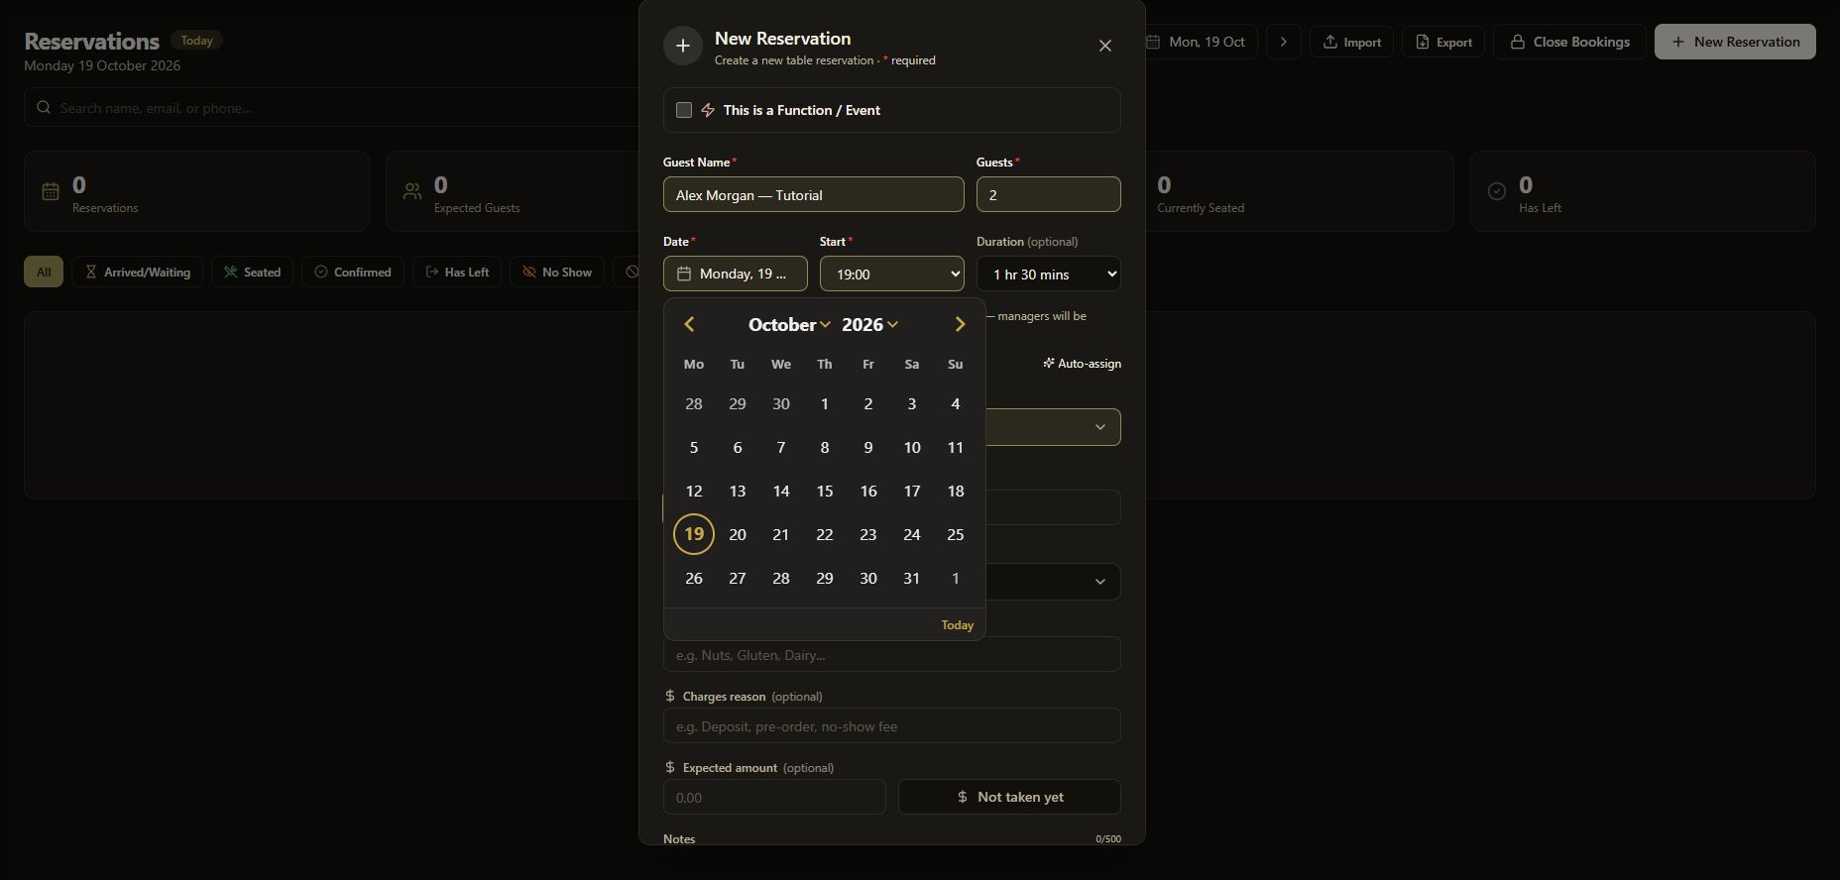Tick the Function / Event checkbox
Viewport: 1840px width, 880px height.
pyautogui.click(x=684, y=110)
